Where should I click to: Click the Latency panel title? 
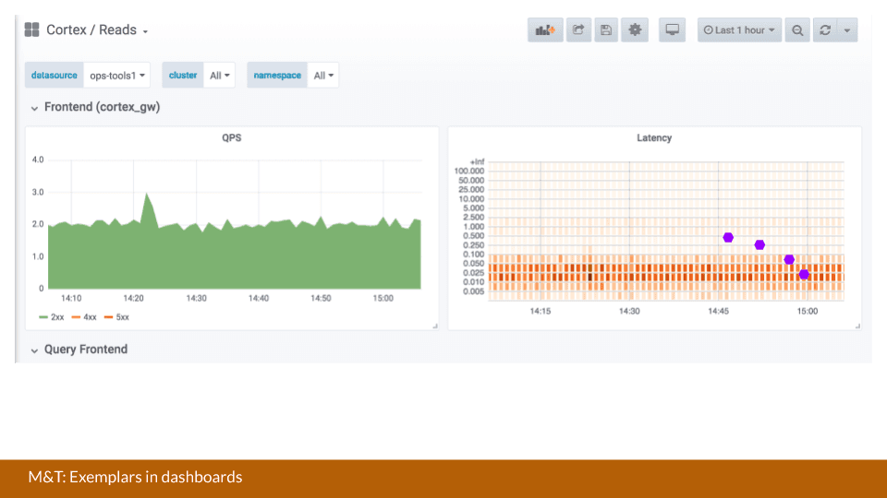(654, 137)
